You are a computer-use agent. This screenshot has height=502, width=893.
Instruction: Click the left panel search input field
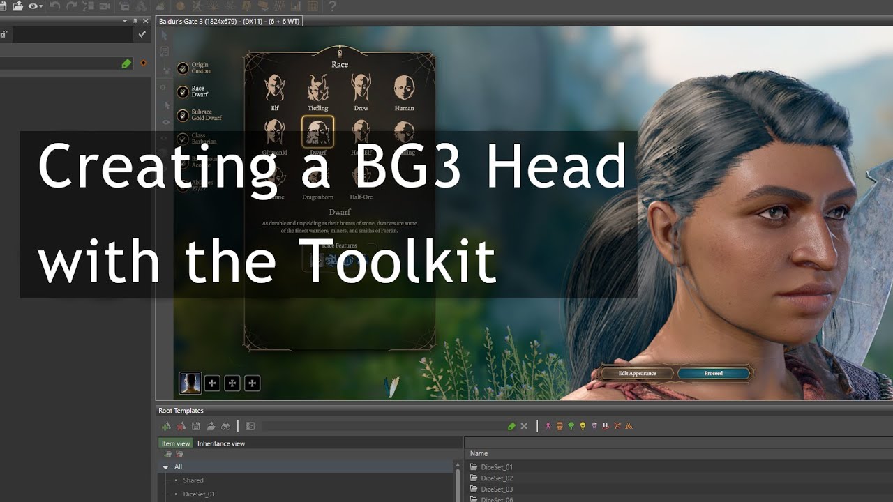pos(73,34)
